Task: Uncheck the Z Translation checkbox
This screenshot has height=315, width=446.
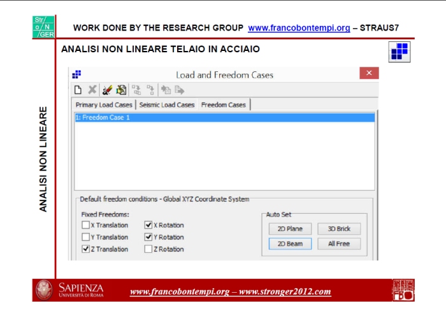Action: coord(85,249)
